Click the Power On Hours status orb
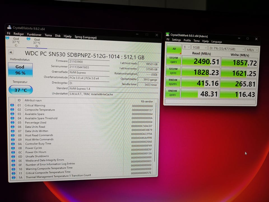The height and width of the screenshot is (202, 269). (13, 152)
